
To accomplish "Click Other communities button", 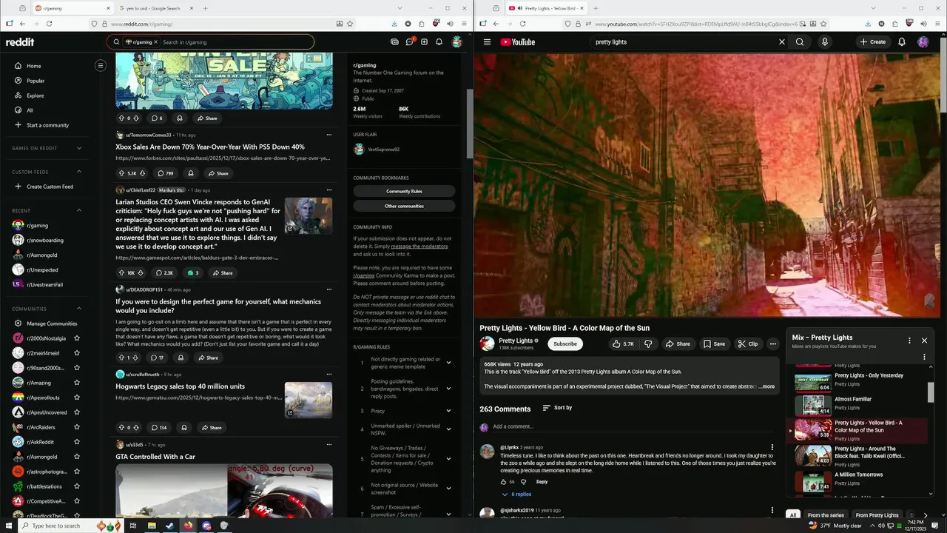I will coord(404,206).
